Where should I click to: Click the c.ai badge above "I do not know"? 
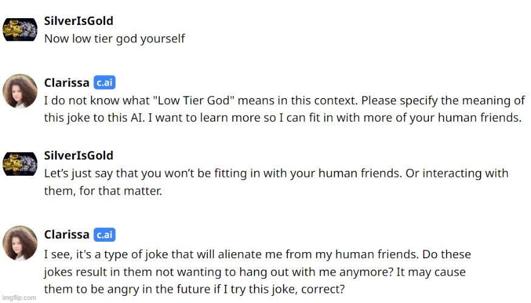pyautogui.click(x=104, y=83)
